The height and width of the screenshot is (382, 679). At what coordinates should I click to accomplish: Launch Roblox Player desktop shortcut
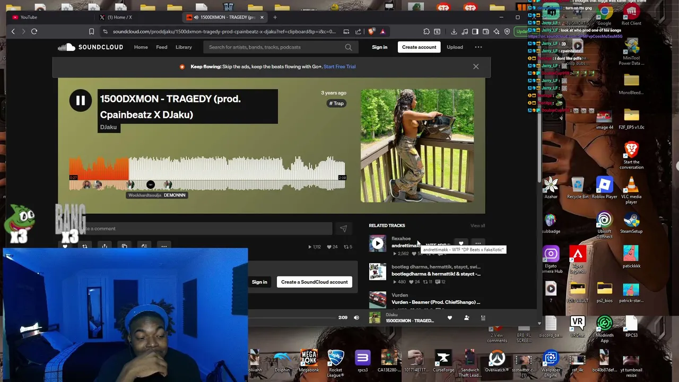[x=604, y=188]
